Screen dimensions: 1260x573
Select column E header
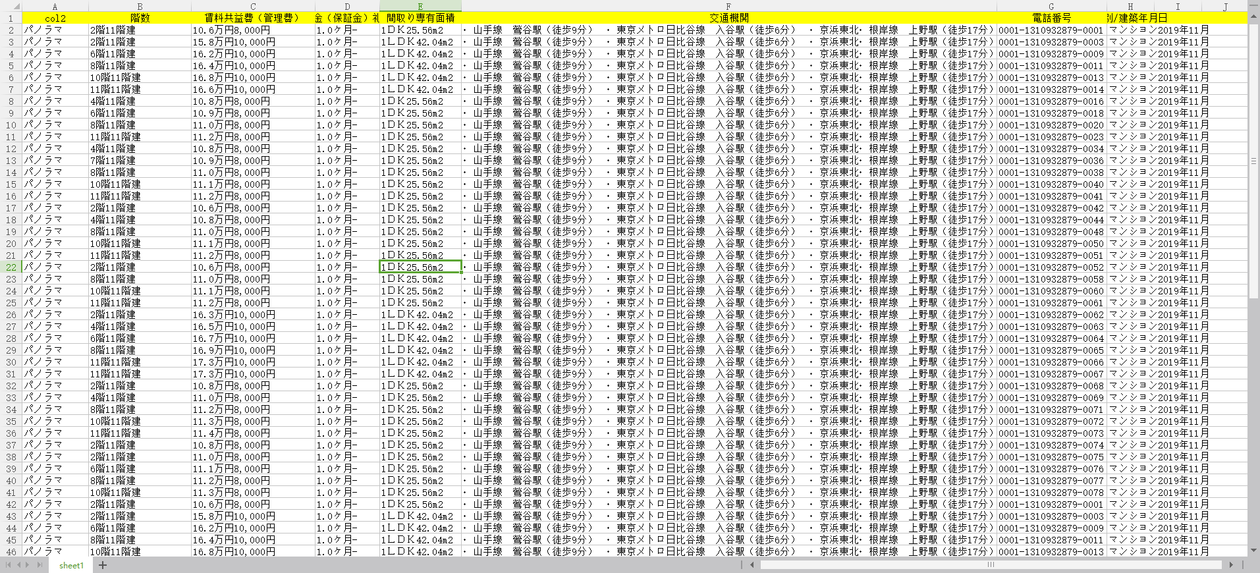(420, 7)
